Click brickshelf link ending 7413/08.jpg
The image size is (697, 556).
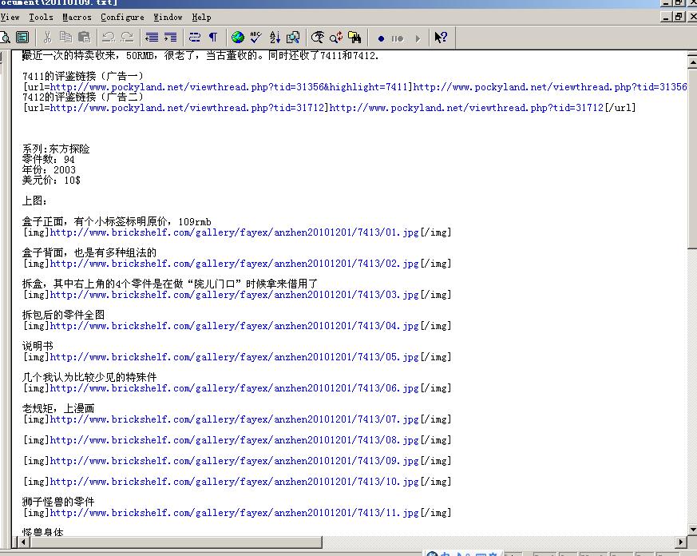pos(234,440)
